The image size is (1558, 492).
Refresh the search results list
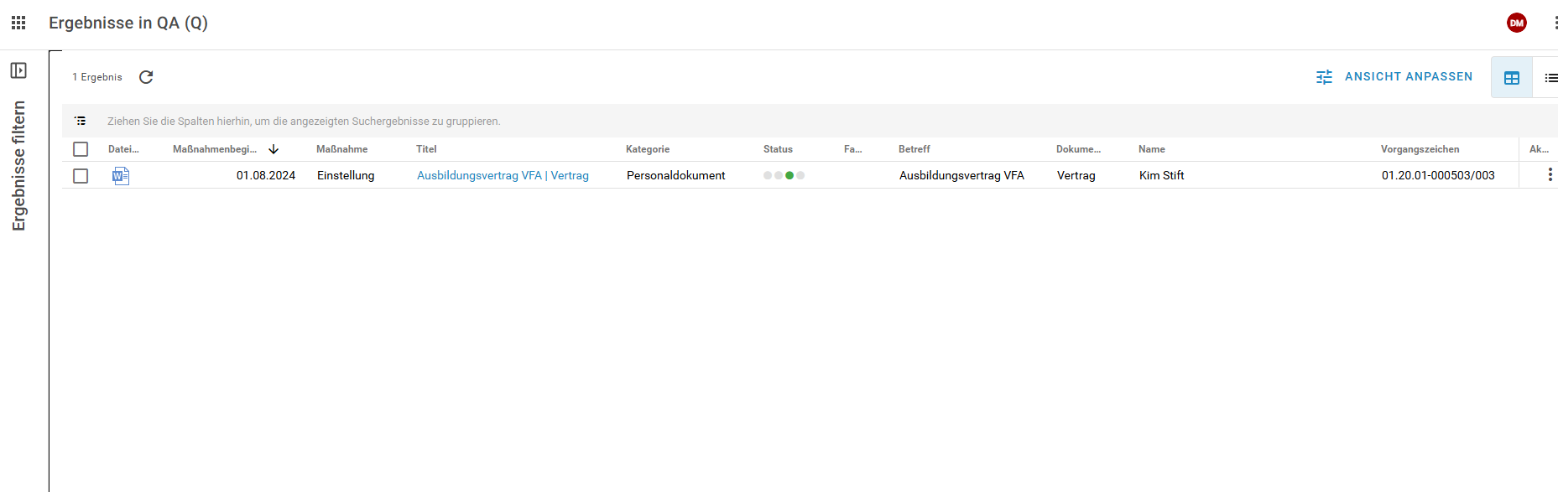pyautogui.click(x=146, y=77)
